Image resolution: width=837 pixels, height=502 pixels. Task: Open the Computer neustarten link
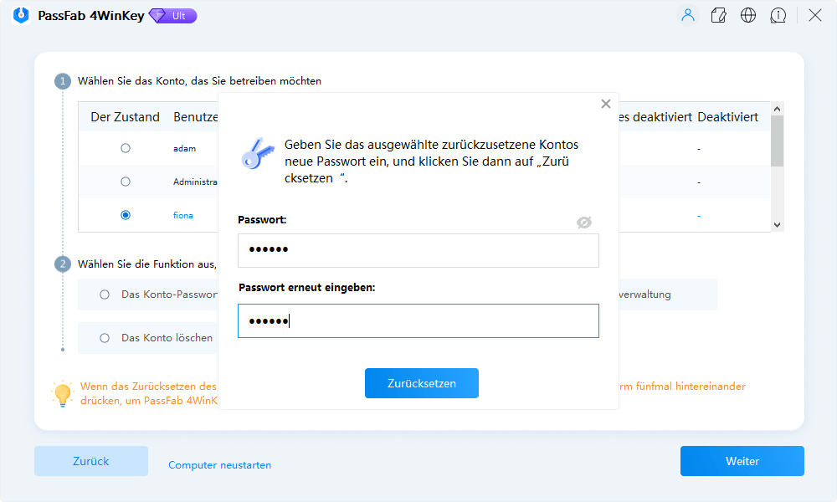click(x=219, y=464)
